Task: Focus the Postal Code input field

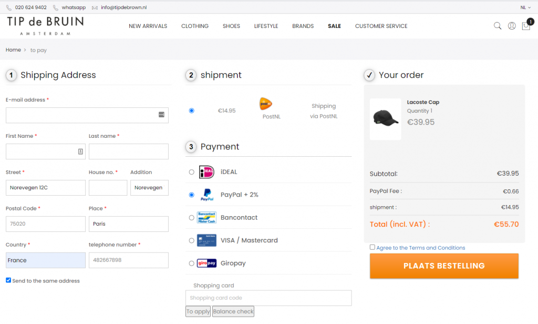Action: 46,224
